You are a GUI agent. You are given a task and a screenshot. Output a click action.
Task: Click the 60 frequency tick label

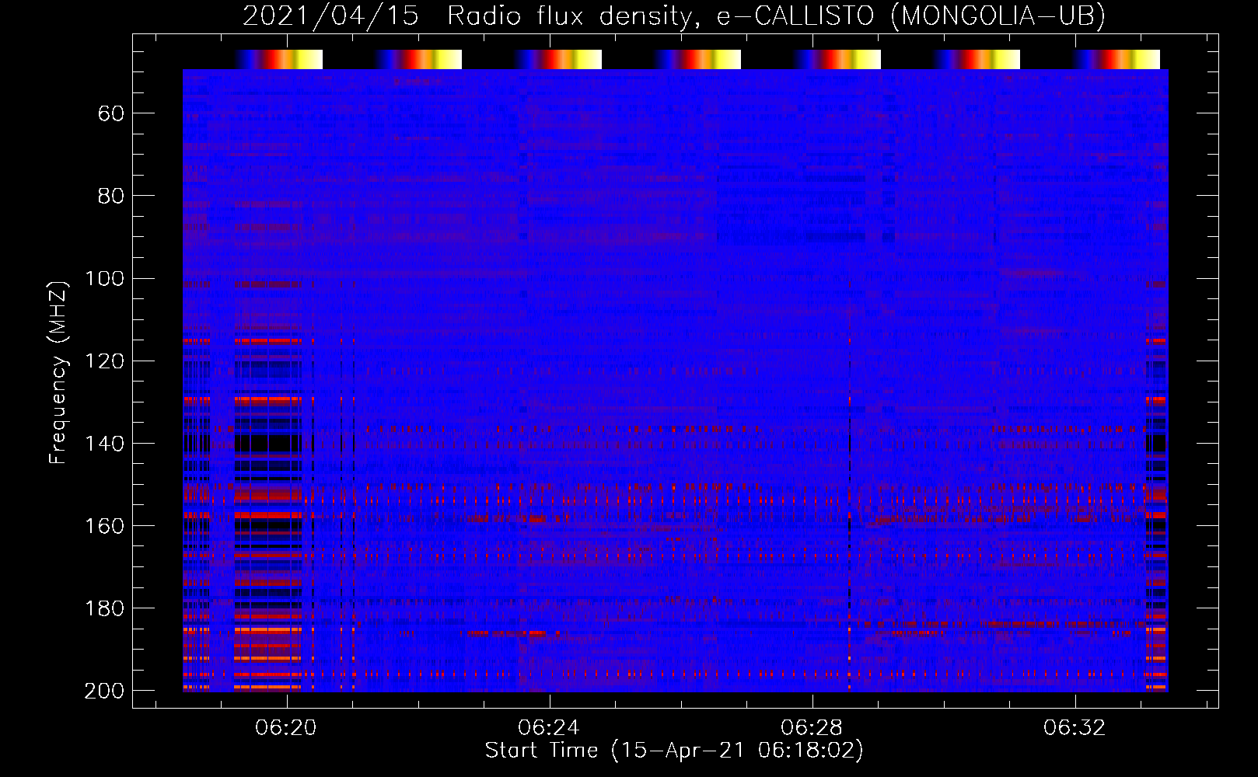click(x=111, y=114)
